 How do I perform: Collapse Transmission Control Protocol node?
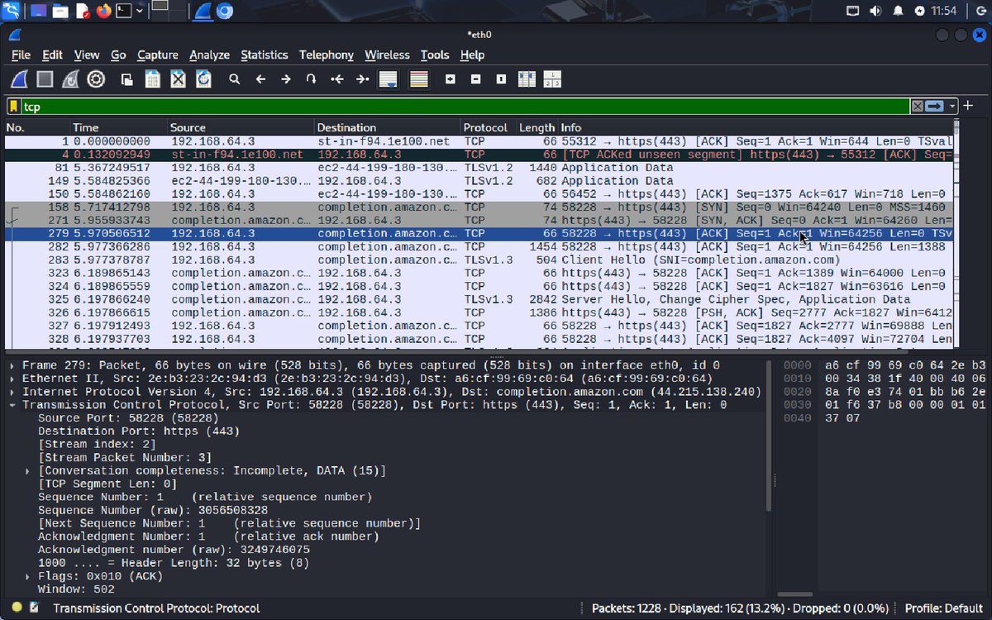12,405
